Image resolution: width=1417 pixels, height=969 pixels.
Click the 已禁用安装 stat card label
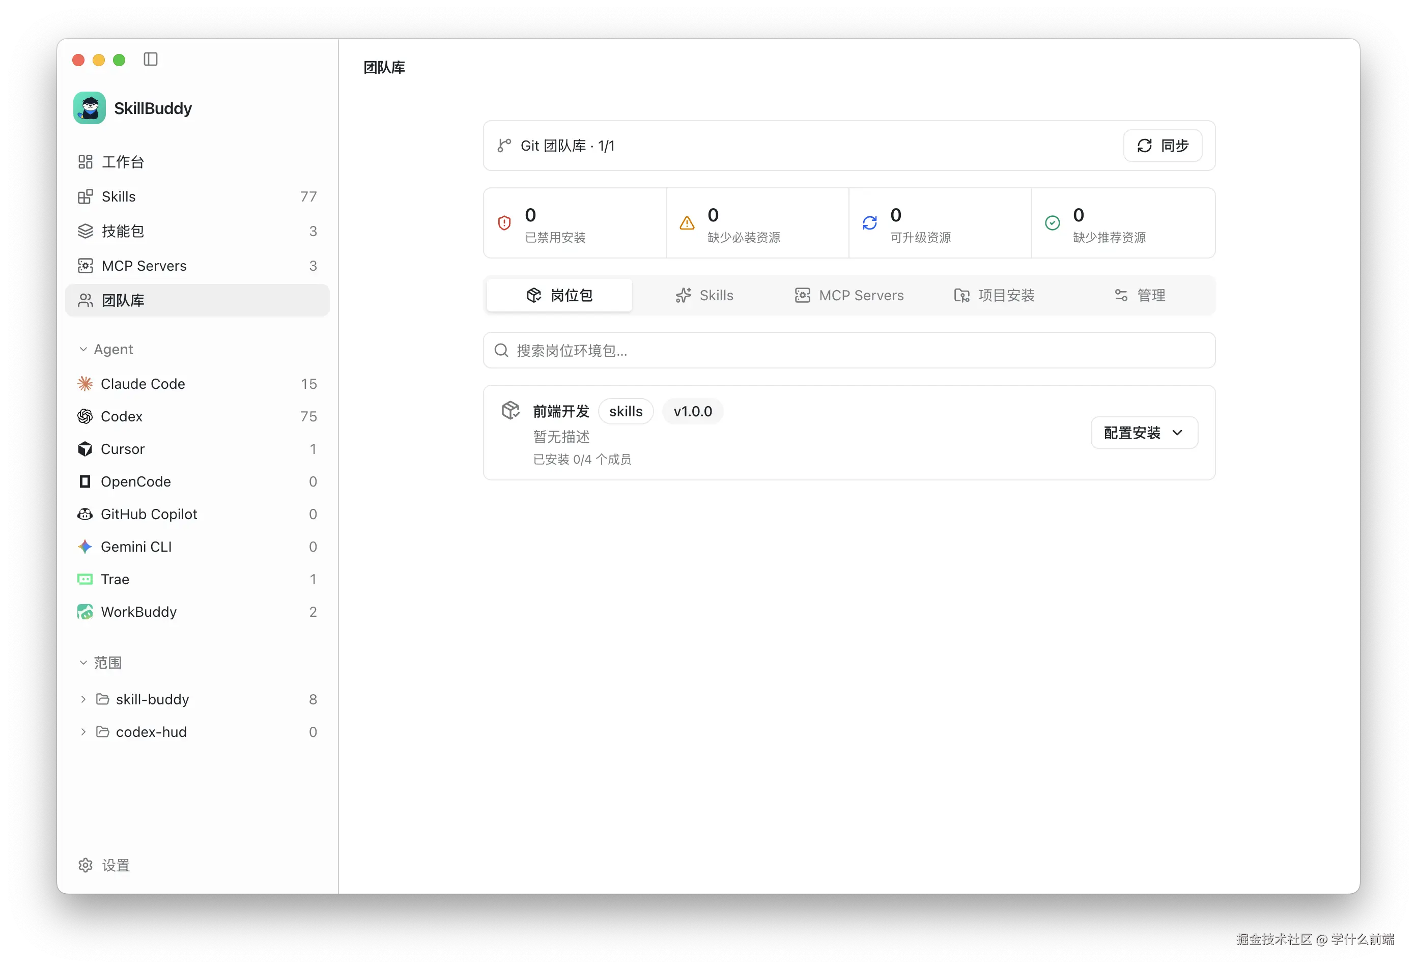point(555,238)
